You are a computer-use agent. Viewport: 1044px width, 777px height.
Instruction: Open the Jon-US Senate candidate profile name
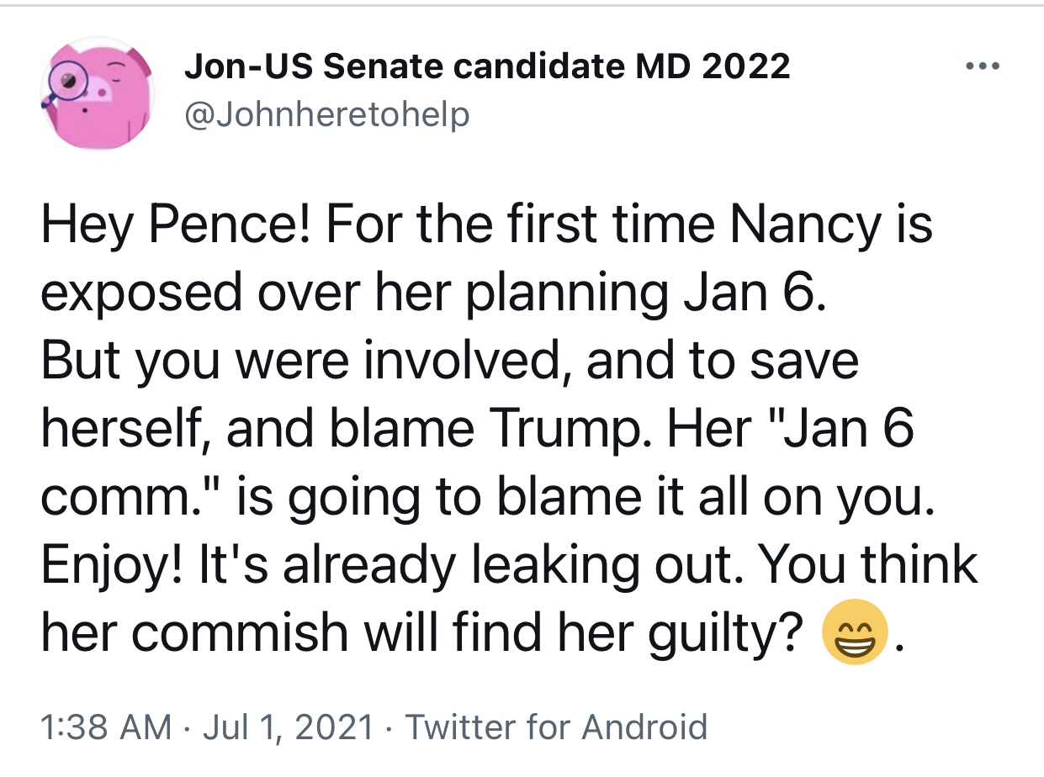pos(487,66)
